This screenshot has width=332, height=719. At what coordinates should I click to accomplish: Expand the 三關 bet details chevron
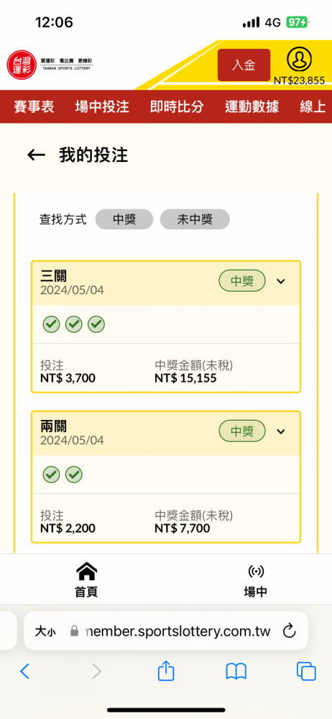pyautogui.click(x=281, y=282)
